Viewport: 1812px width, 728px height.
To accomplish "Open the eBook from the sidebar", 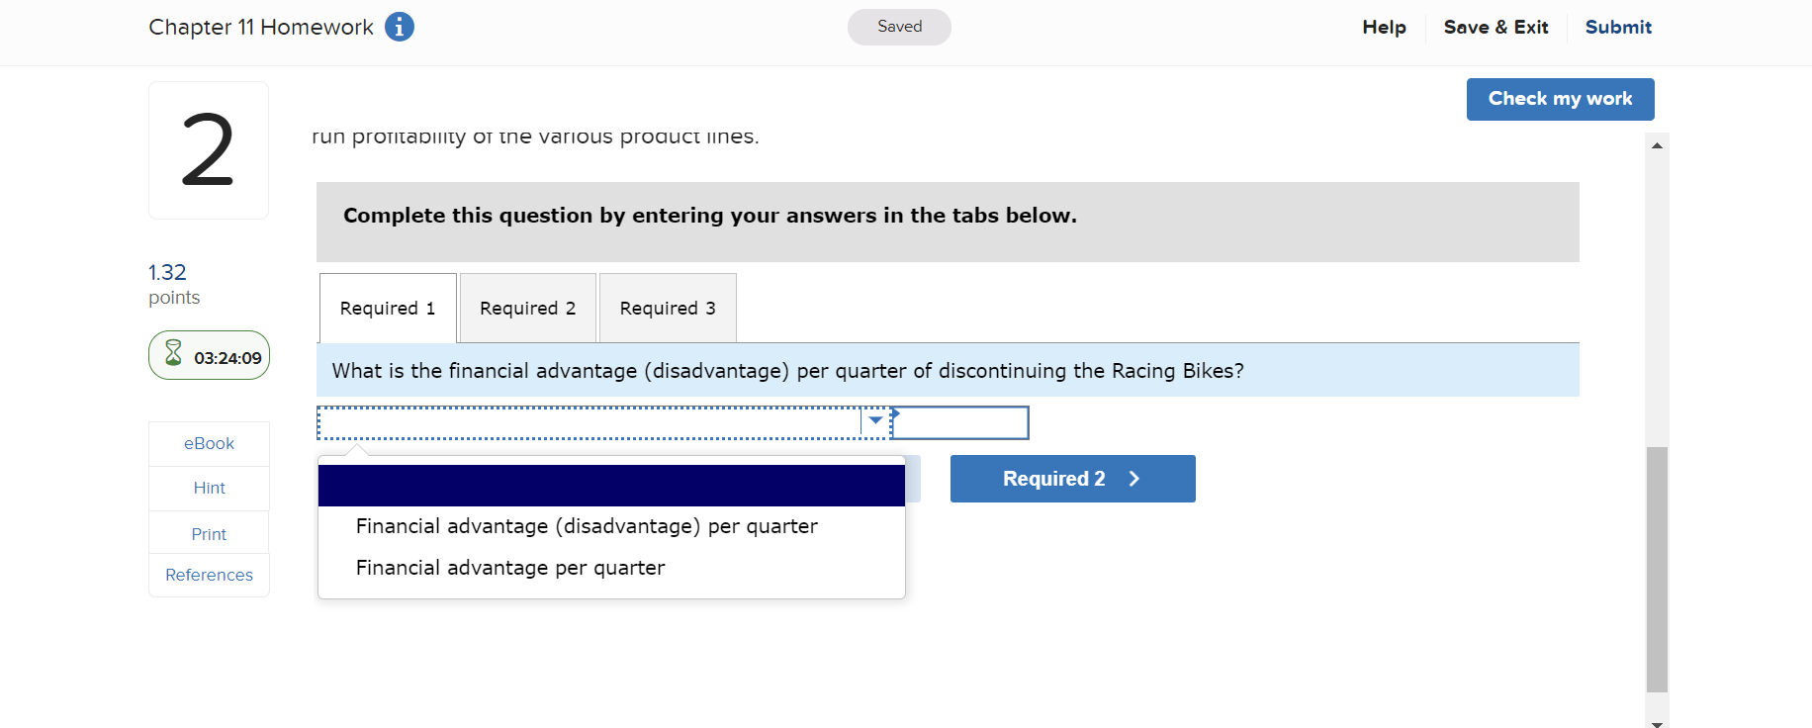I will pyautogui.click(x=208, y=443).
